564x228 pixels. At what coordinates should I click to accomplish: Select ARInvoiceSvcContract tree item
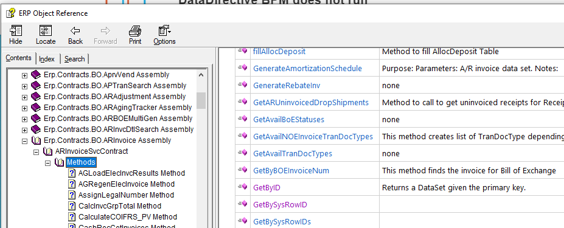[x=92, y=151]
